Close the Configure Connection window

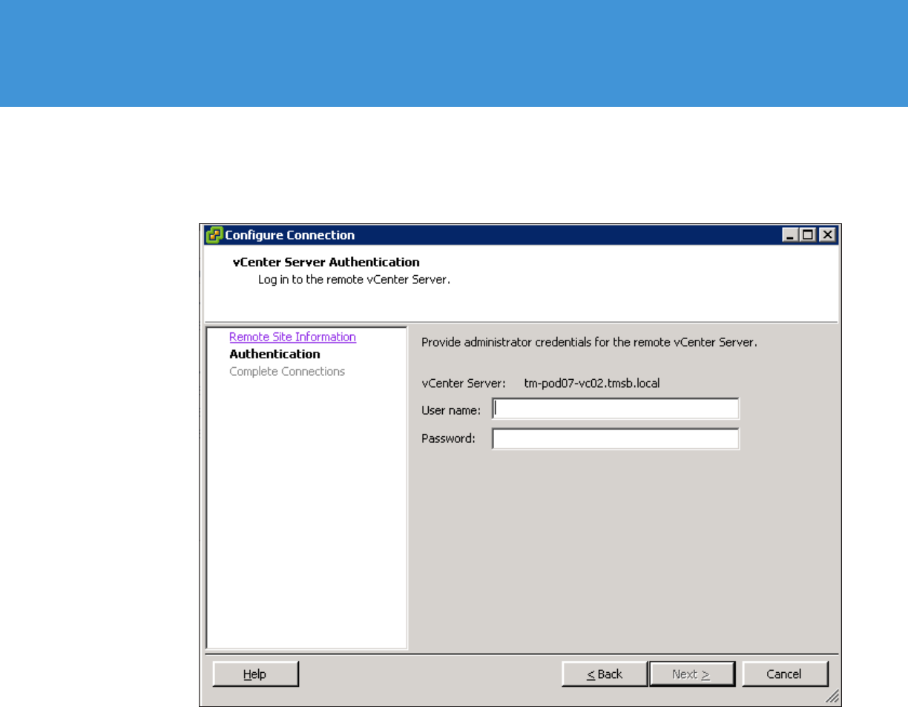[x=827, y=235]
